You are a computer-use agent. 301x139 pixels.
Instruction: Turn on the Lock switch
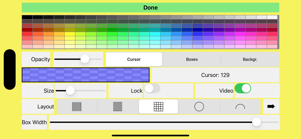[152, 88]
